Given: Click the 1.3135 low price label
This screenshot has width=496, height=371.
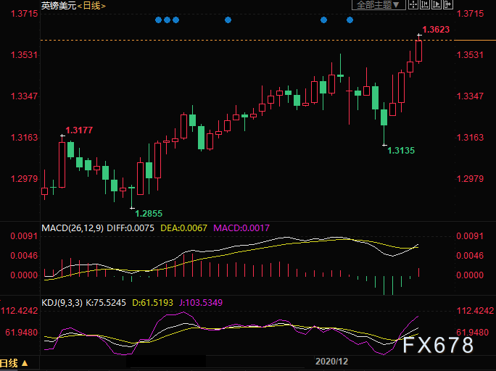Looking at the screenshot, I should point(401,151).
